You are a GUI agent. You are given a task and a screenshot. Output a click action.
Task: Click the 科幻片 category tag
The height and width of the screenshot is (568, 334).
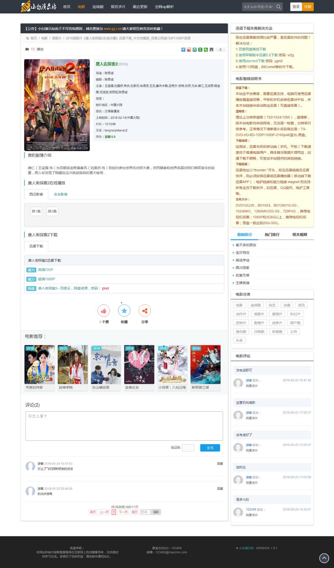coord(295,314)
